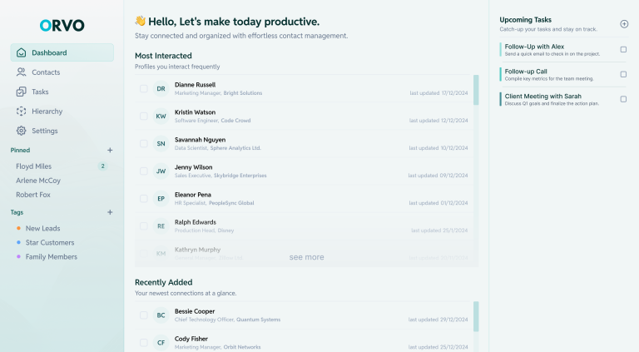Click the JW avatar for Jenny Wilson
639x352 pixels.
tap(161, 171)
